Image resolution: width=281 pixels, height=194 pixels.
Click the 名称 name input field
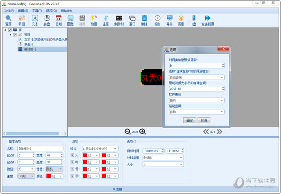click(40, 149)
